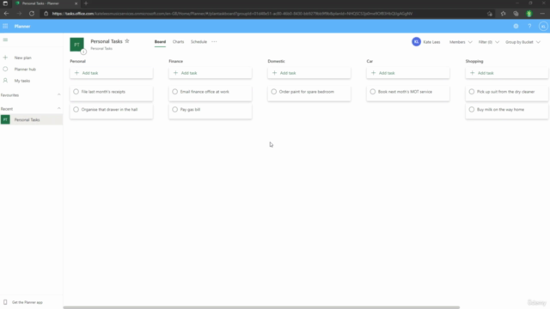Expand the Members dropdown
Viewport: 550px width, 309px height.
[461, 42]
